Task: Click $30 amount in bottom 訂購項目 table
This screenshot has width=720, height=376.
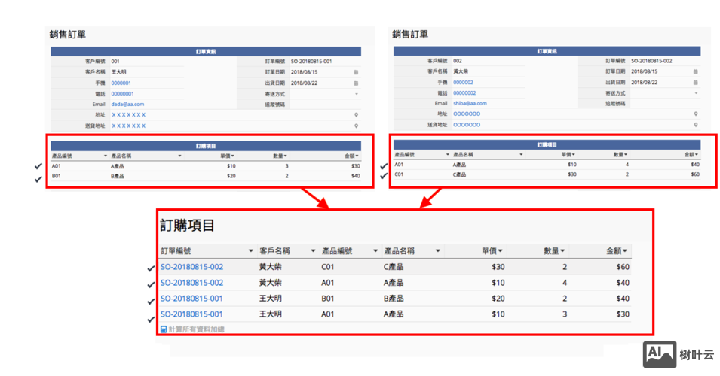Action: point(623,314)
